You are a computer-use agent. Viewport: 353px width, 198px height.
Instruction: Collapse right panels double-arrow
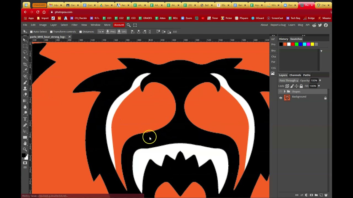(x=304, y=35)
